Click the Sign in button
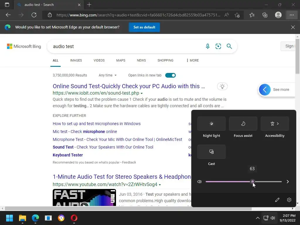The width and height of the screenshot is (300, 225). 288,46
